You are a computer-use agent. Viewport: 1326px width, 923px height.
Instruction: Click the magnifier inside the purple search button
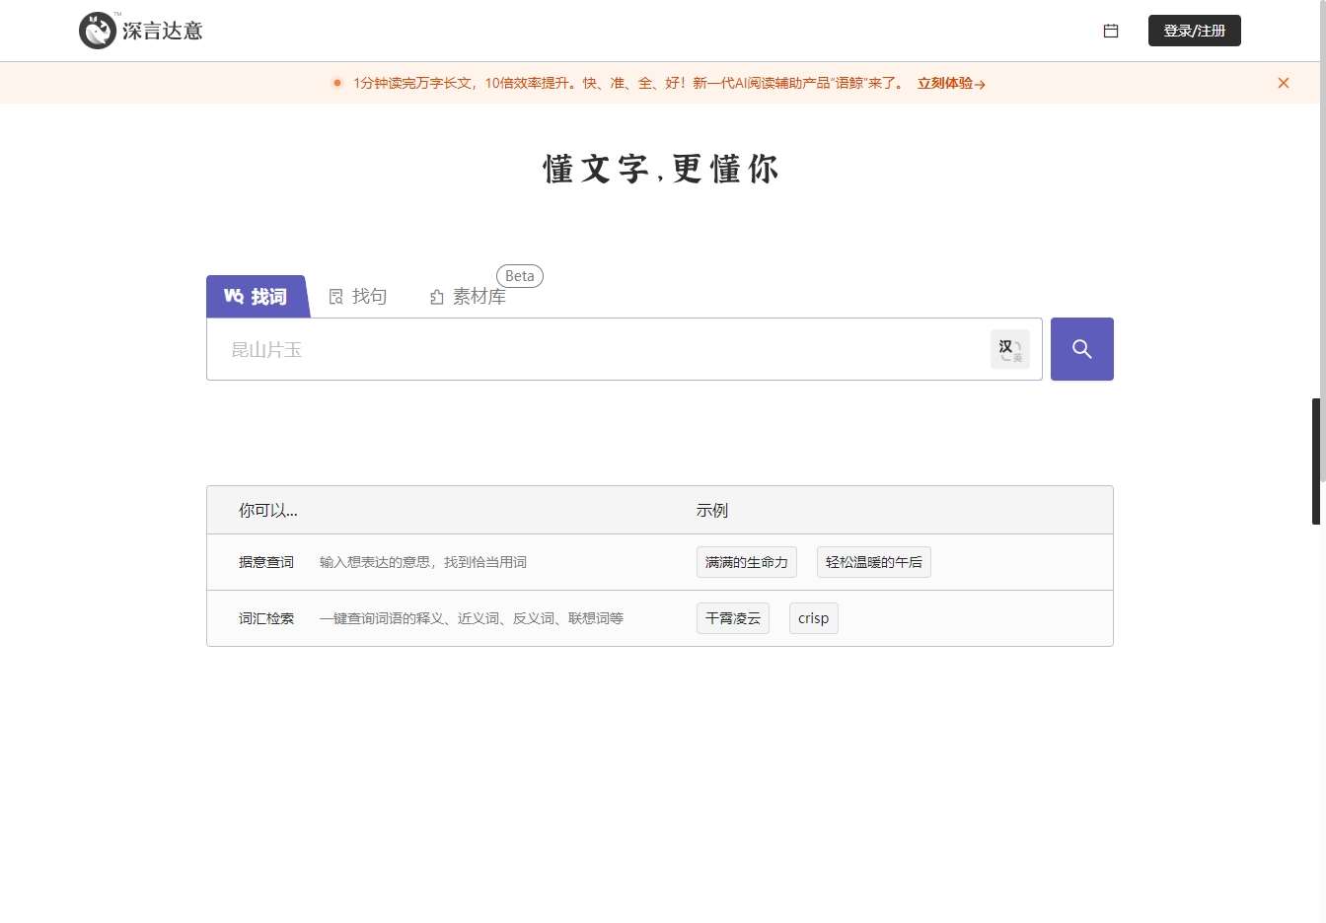(1082, 348)
